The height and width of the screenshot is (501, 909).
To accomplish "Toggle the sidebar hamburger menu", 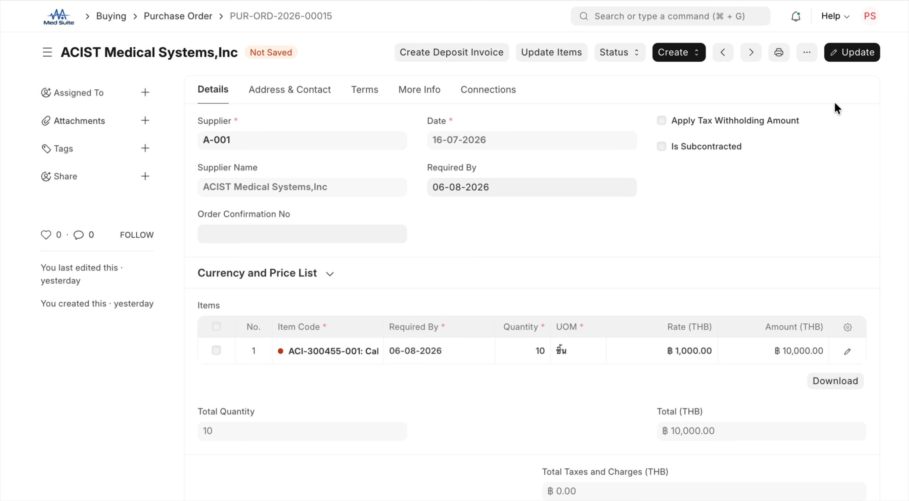I will pyautogui.click(x=47, y=52).
